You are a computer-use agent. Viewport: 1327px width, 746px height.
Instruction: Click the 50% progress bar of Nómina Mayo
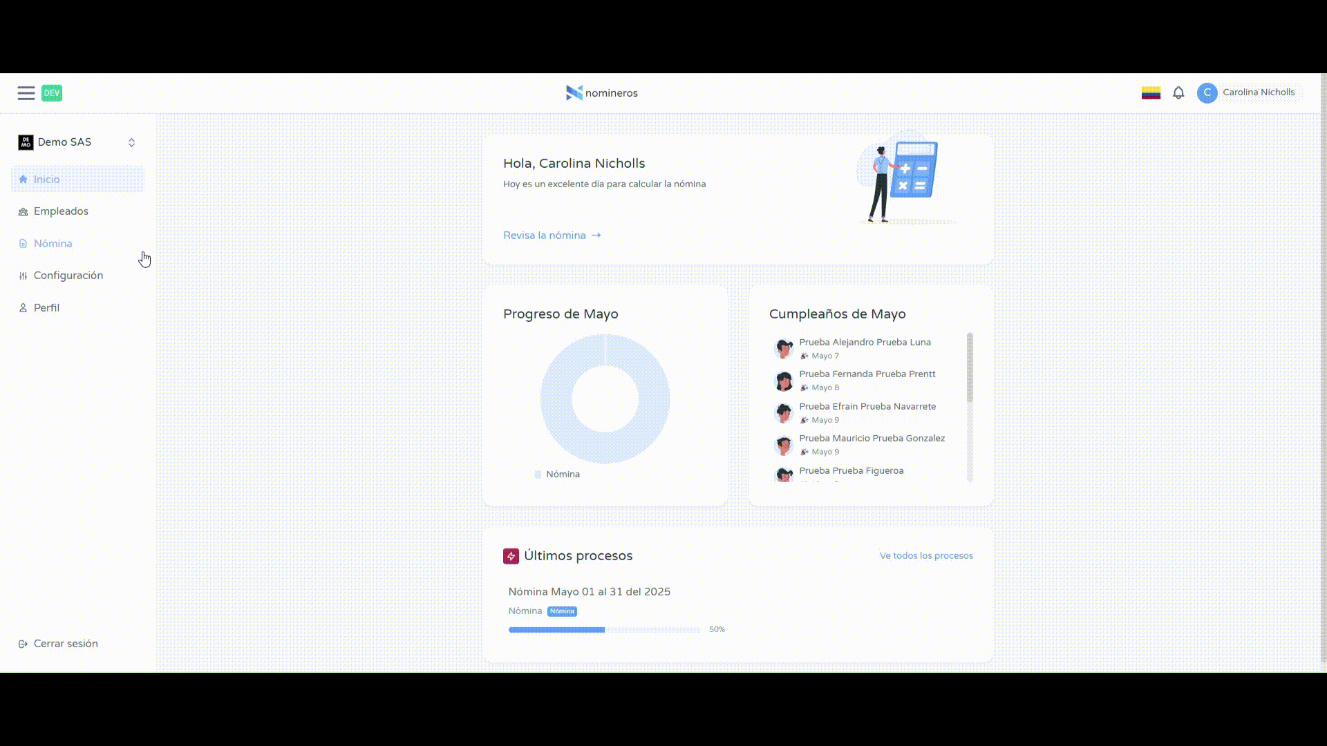pos(604,630)
